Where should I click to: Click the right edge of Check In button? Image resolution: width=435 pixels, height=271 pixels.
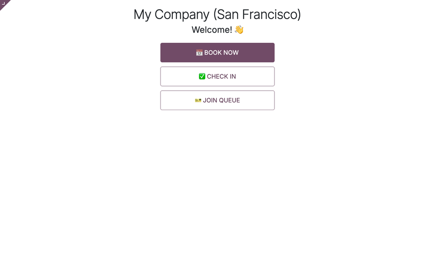272,76
